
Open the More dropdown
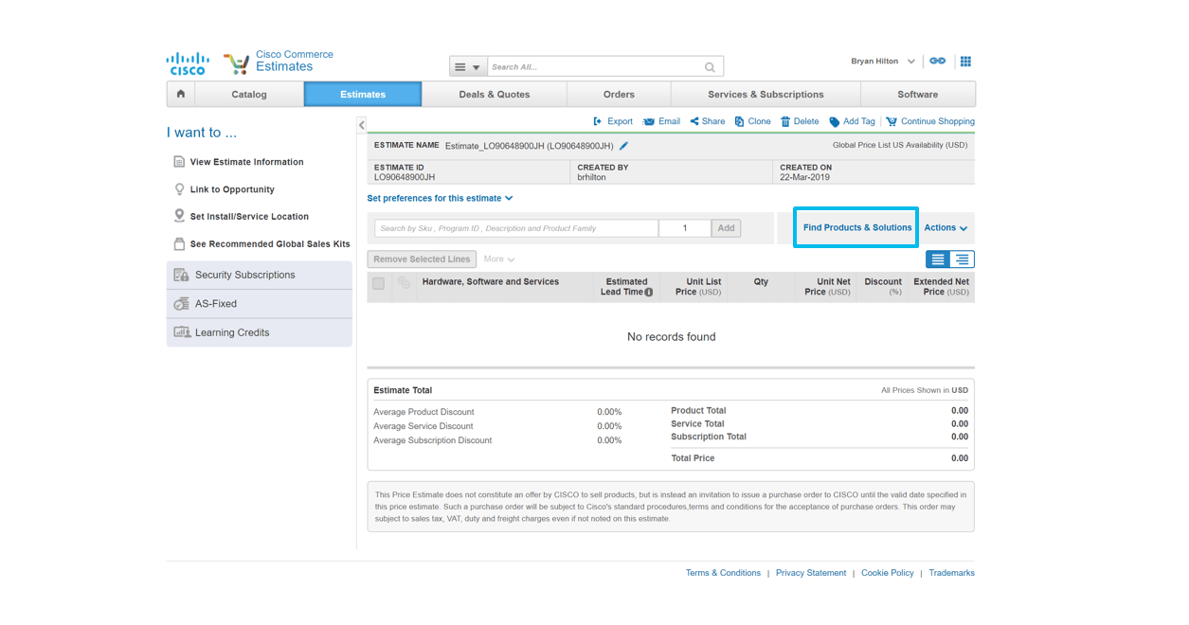click(x=499, y=259)
